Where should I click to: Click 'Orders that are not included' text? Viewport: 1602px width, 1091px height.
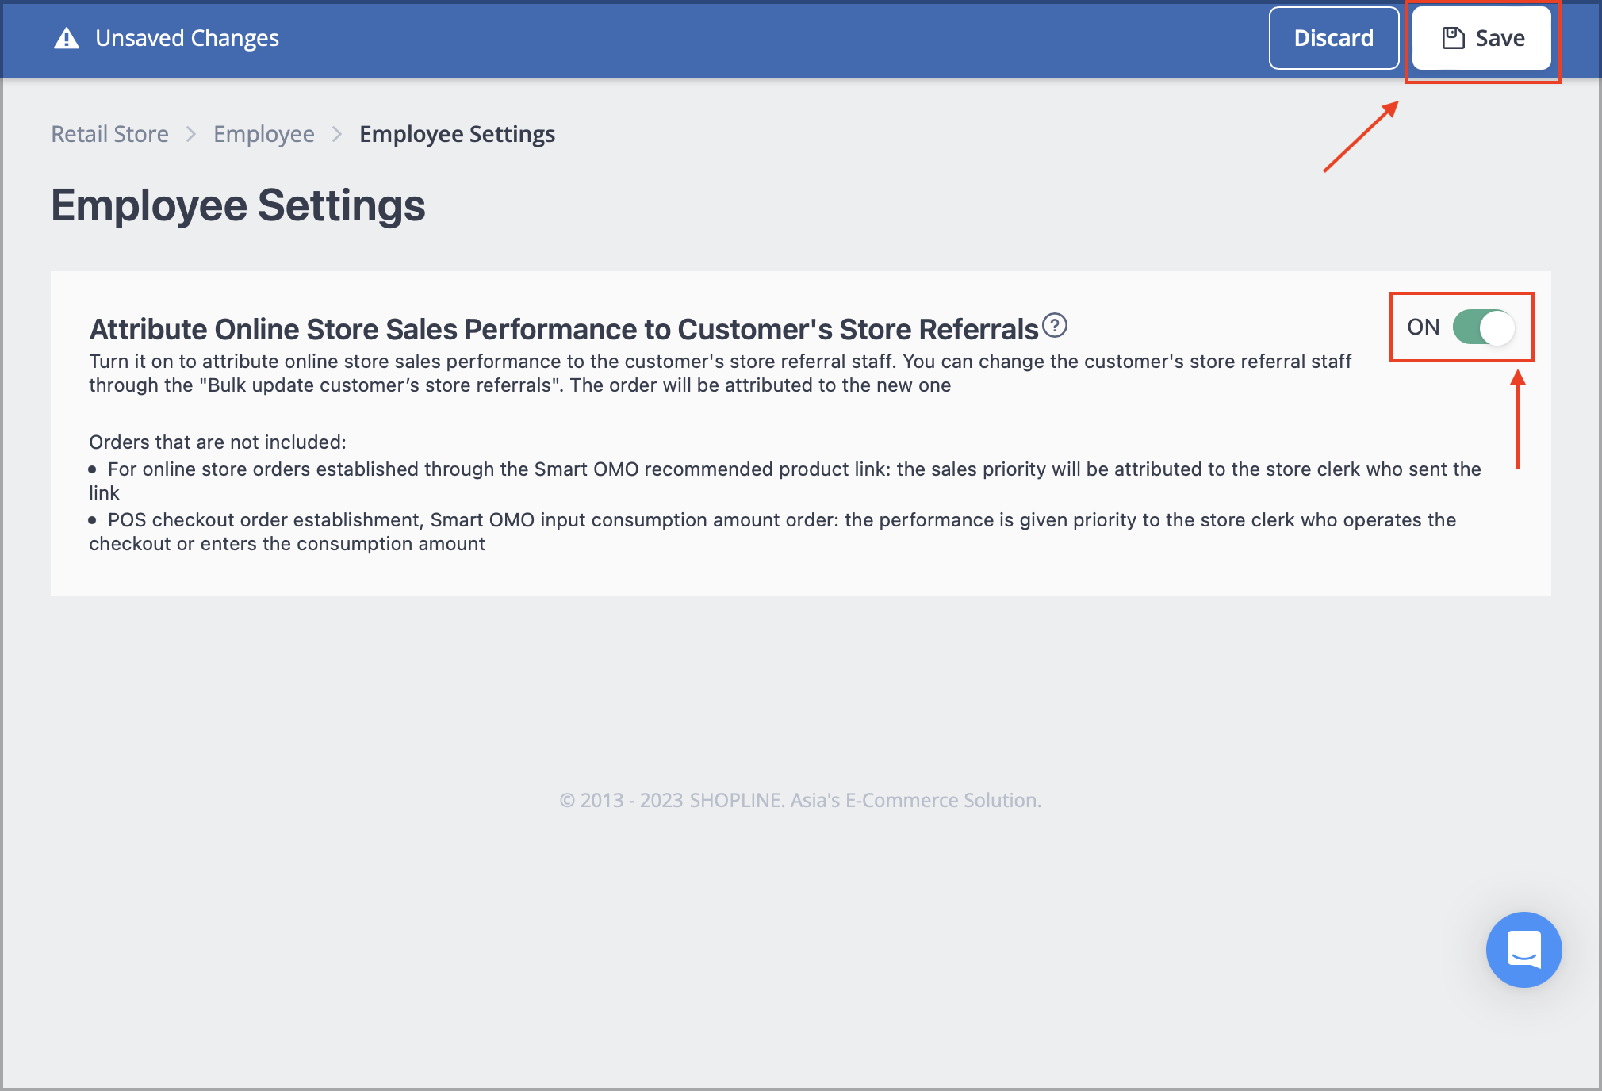pos(217,442)
